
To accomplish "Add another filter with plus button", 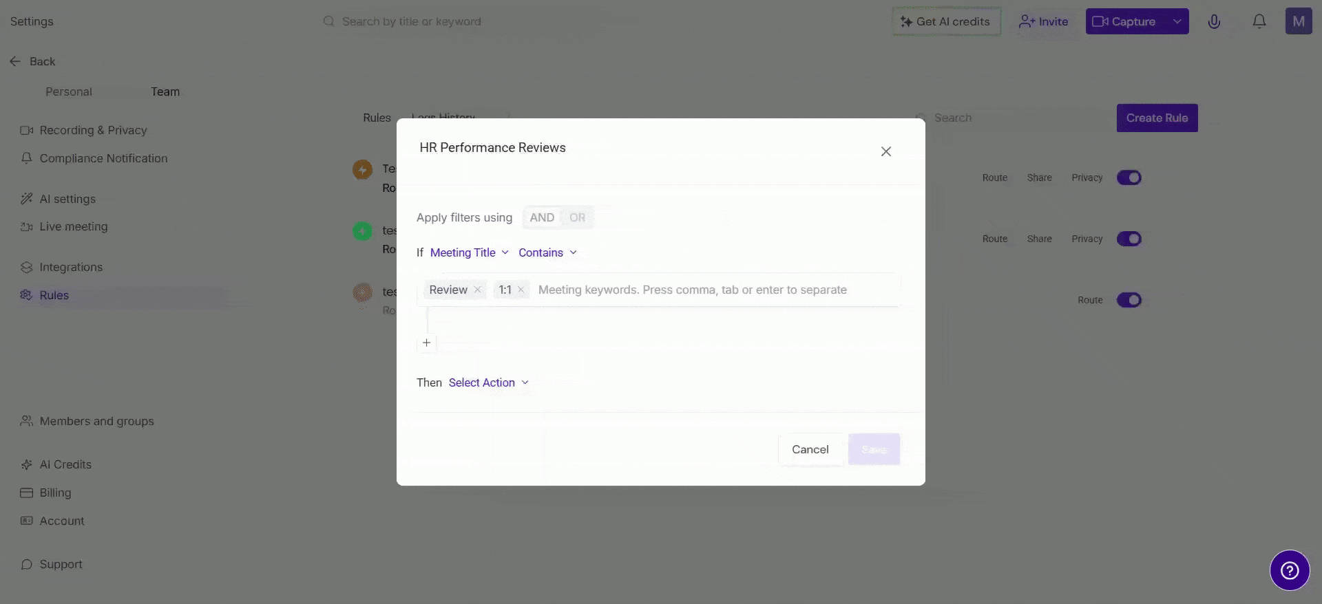I will coord(427,343).
